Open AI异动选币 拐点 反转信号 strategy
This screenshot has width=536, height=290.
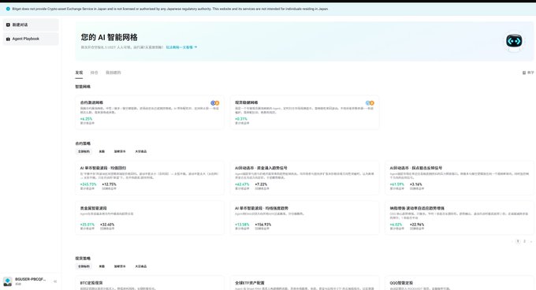(x=416, y=168)
